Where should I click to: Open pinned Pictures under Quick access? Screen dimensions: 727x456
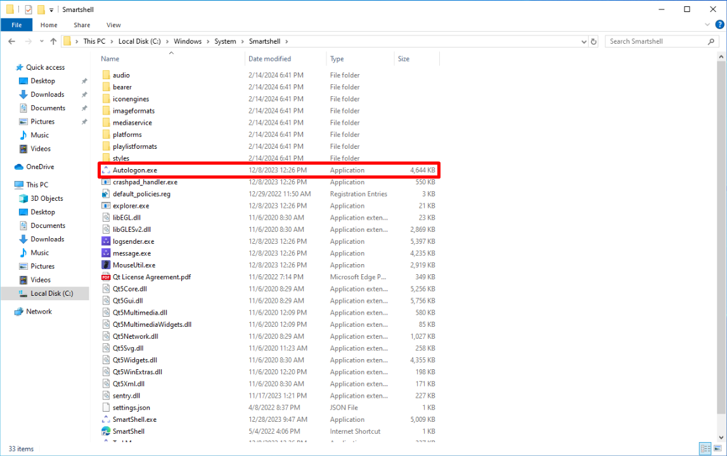pos(42,122)
